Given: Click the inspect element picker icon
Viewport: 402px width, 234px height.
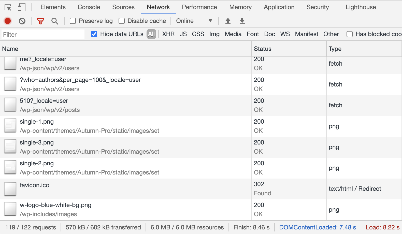Looking at the screenshot, I should point(8,7).
